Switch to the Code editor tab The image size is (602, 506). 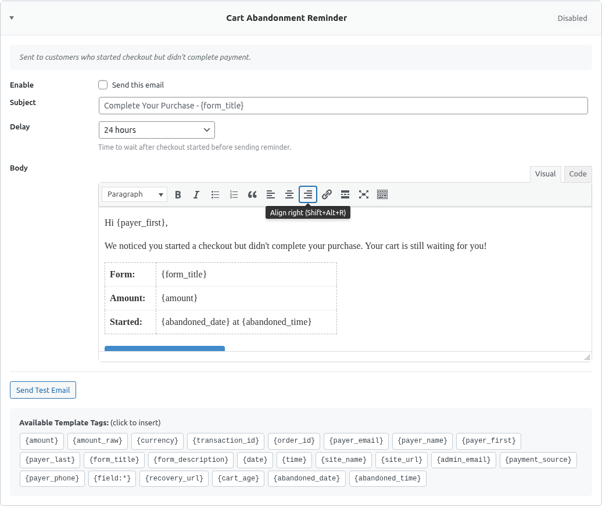click(x=578, y=174)
